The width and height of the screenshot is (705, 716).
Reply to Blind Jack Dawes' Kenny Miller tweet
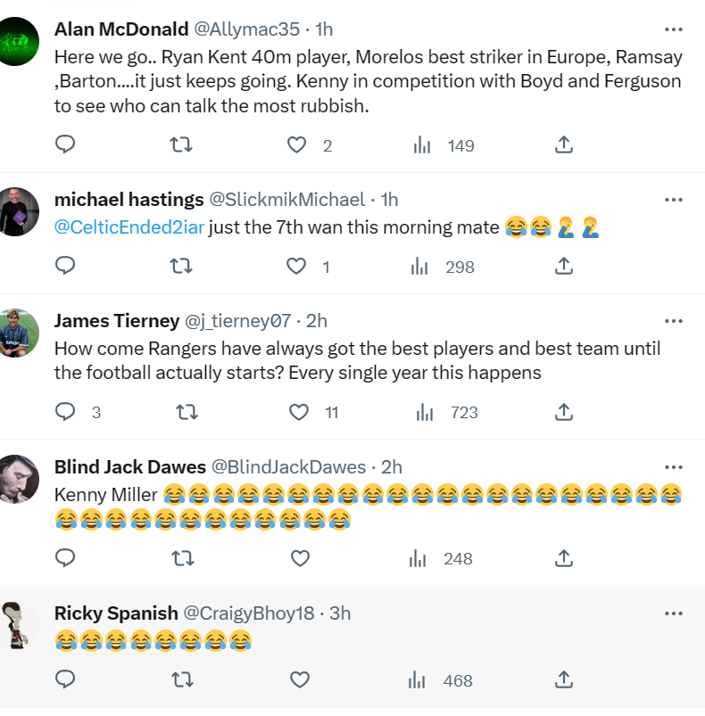click(x=64, y=558)
